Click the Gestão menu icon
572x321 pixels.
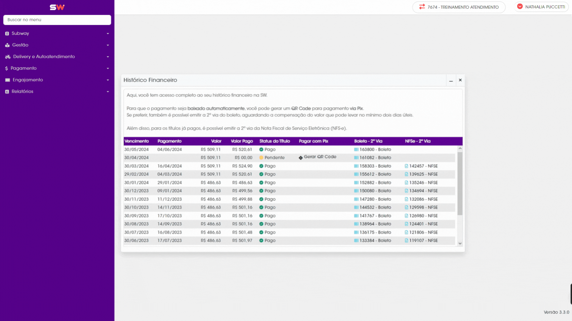(7, 45)
